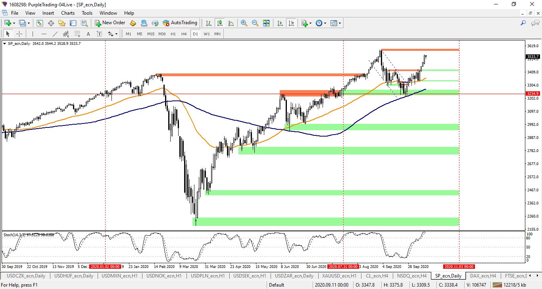This screenshot has width=542, height=289.
Task: Switch timeframe to MN
Action: [217, 34]
